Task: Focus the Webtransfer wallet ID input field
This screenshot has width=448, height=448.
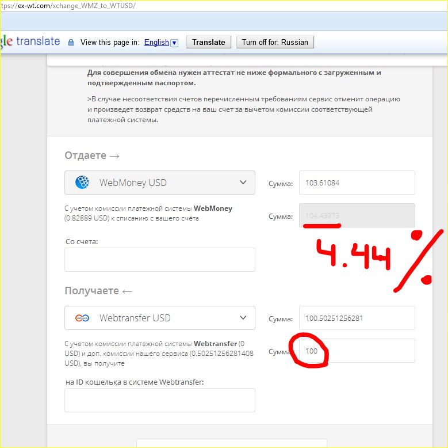Action: (160, 400)
